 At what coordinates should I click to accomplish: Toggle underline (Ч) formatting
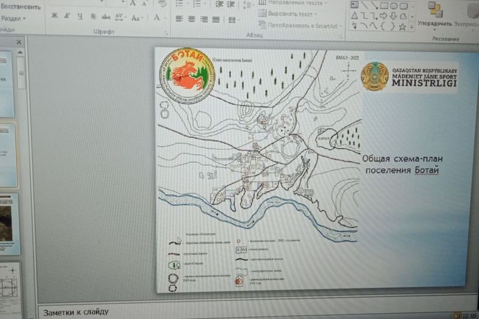[78, 16]
